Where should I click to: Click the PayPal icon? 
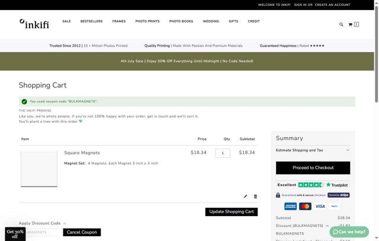(x=334, y=206)
